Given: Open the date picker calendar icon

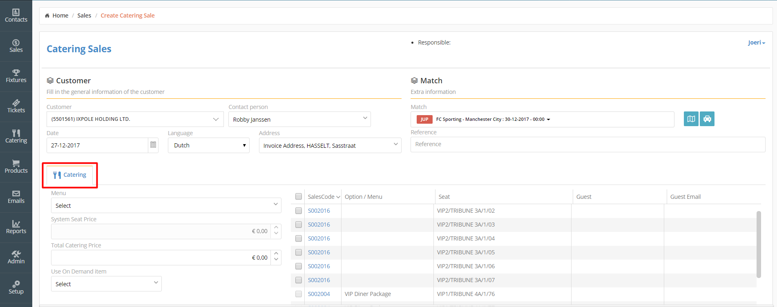Looking at the screenshot, I should coord(153,145).
